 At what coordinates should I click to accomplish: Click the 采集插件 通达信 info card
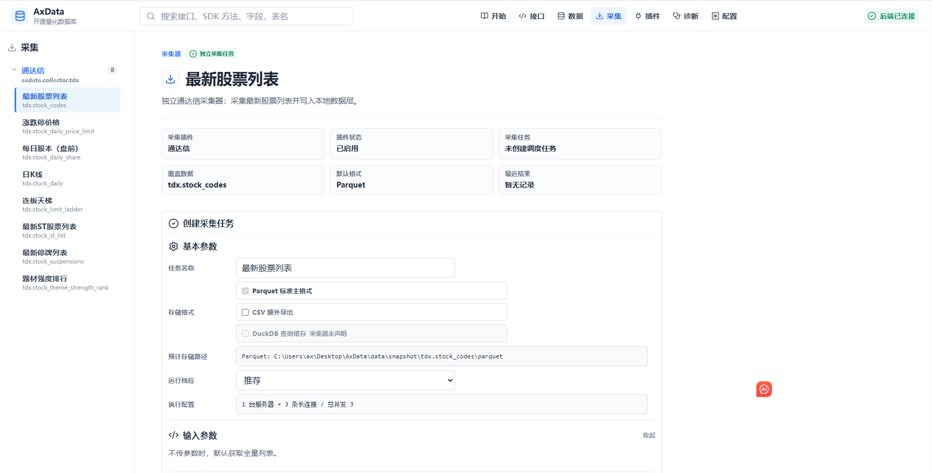243,144
